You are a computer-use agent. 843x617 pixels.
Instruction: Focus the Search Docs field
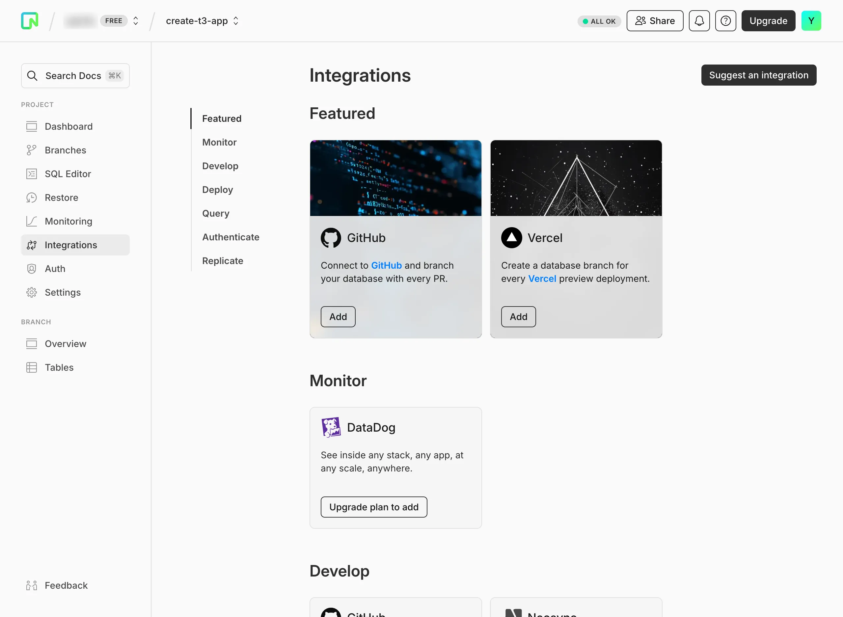tap(75, 76)
